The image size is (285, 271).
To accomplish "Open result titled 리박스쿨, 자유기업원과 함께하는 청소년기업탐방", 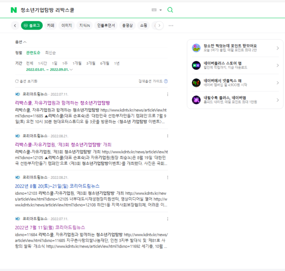I will click(x=62, y=103).
